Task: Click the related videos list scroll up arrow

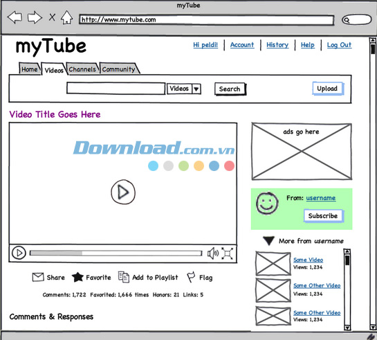Action: pos(347,251)
